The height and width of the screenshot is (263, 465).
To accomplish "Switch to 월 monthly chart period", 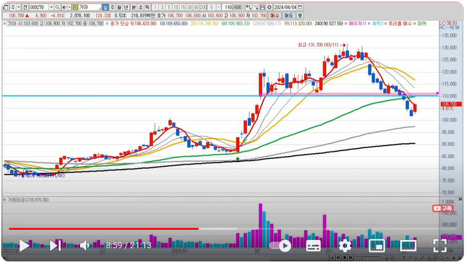I will click(119, 7).
